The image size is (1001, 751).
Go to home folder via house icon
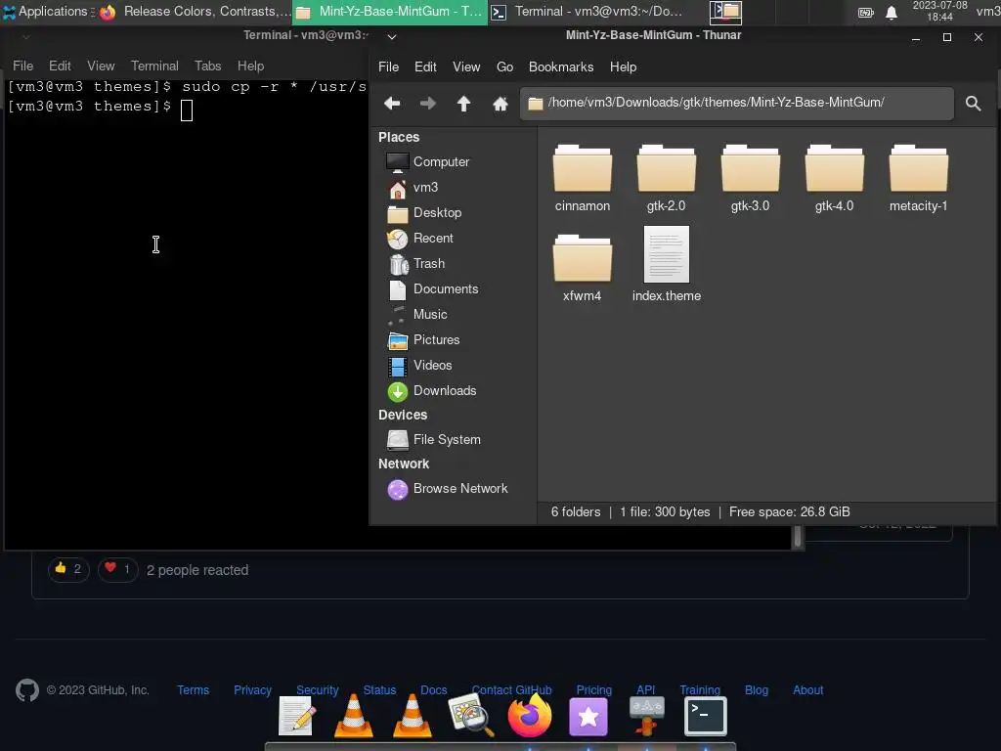click(500, 103)
